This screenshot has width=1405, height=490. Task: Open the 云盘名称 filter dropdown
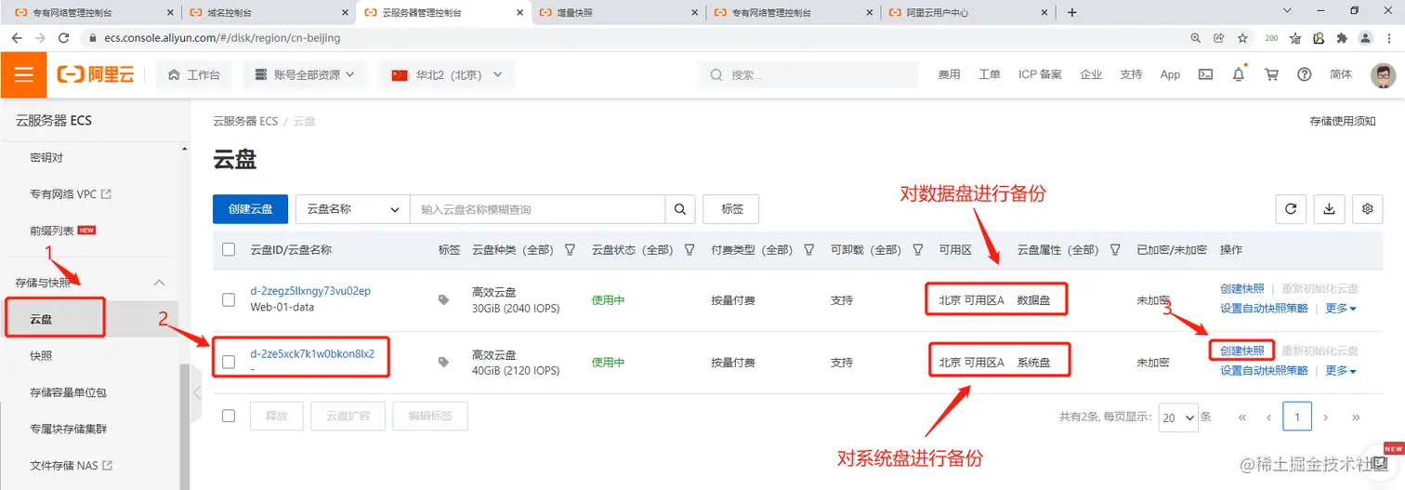pos(353,209)
